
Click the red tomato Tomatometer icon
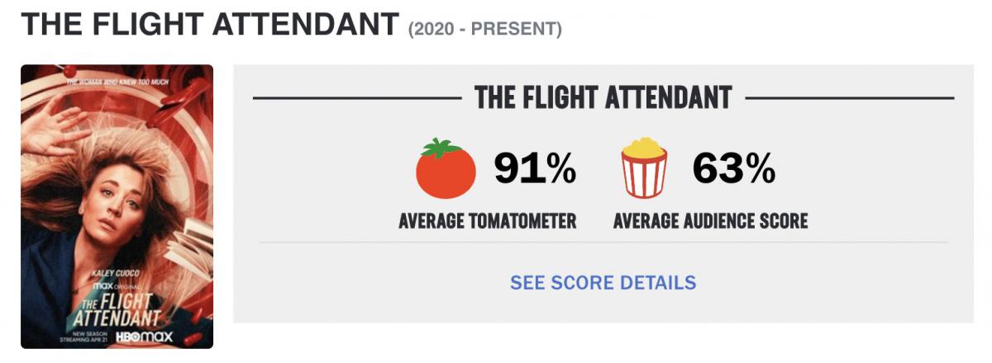tap(446, 169)
